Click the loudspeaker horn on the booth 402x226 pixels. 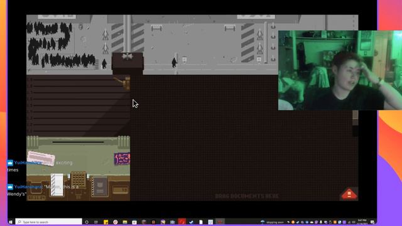coord(122,83)
